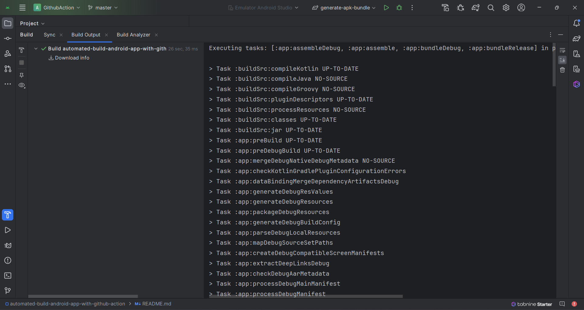Click the output horizontal scrollbar
This screenshot has height=310, width=584.
[306, 296]
